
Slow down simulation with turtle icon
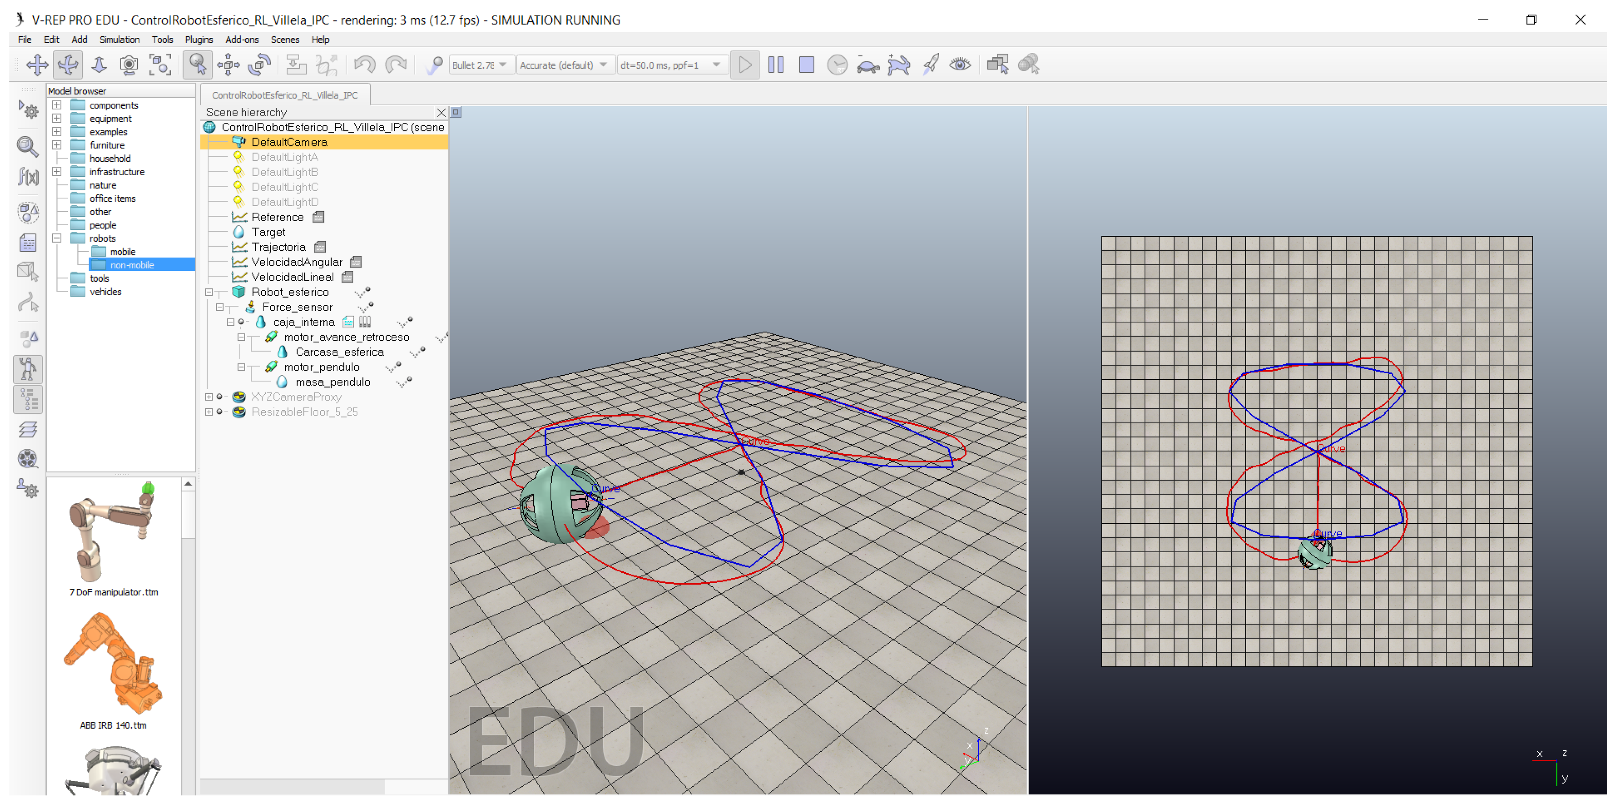pyautogui.click(x=868, y=65)
